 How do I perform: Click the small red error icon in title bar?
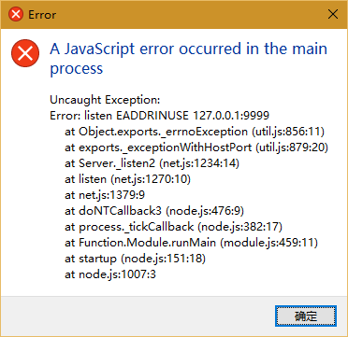click(16, 14)
